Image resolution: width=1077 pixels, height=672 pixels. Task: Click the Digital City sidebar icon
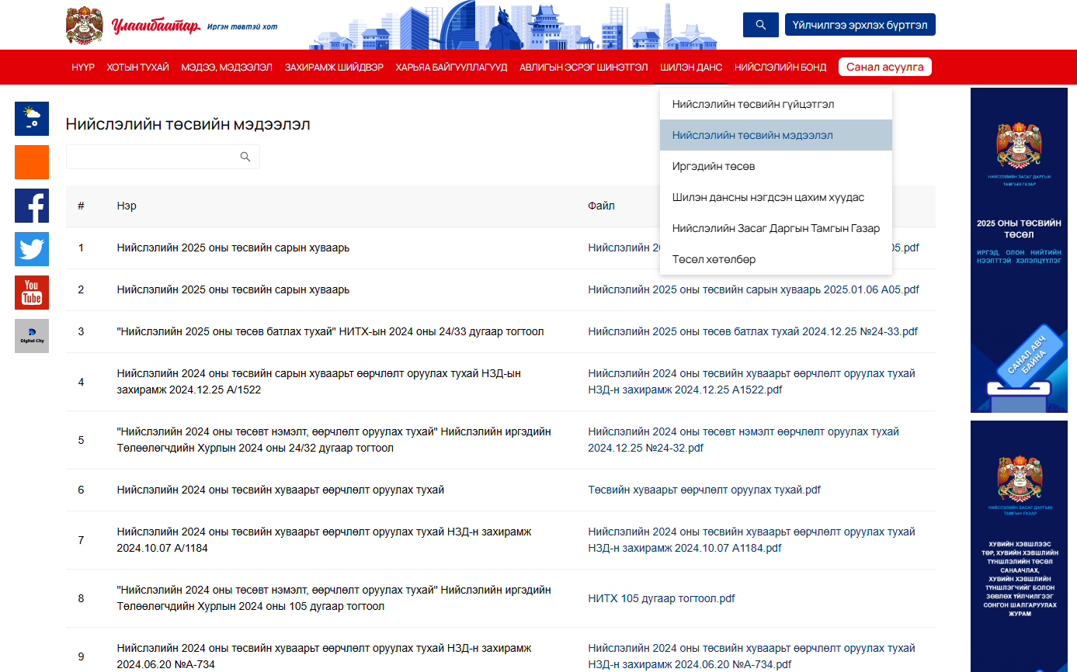coord(32,336)
